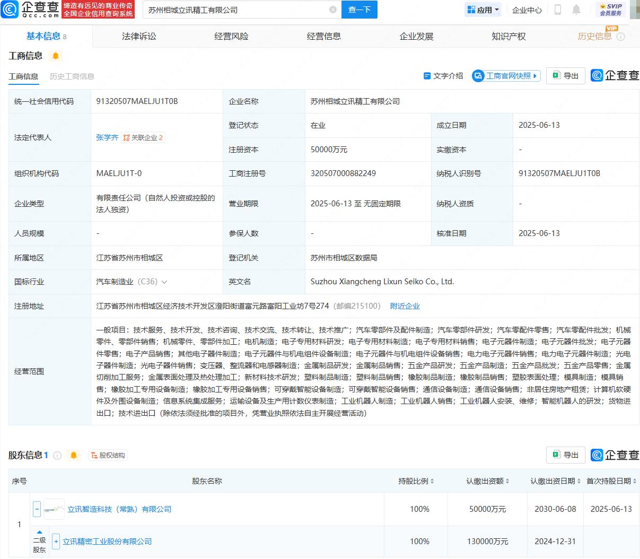Clear the search box text

point(332,10)
